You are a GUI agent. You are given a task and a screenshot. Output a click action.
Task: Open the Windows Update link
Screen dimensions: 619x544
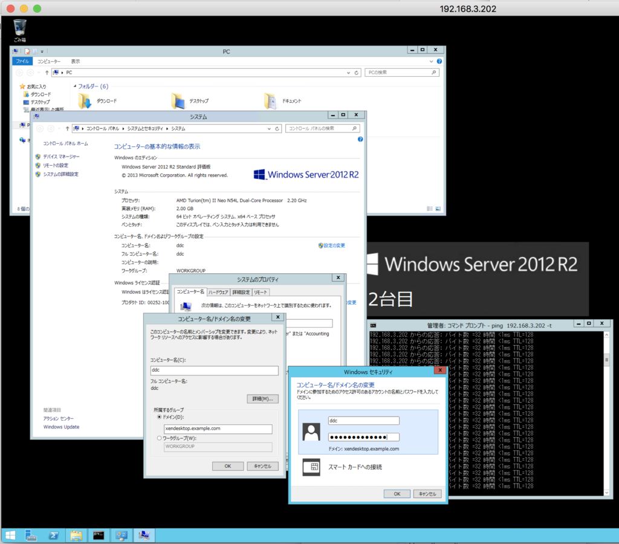tap(61, 427)
